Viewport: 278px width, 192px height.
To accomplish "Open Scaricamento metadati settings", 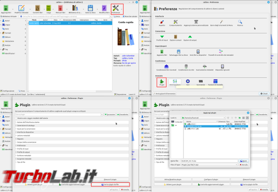I will (x=204, y=68).
